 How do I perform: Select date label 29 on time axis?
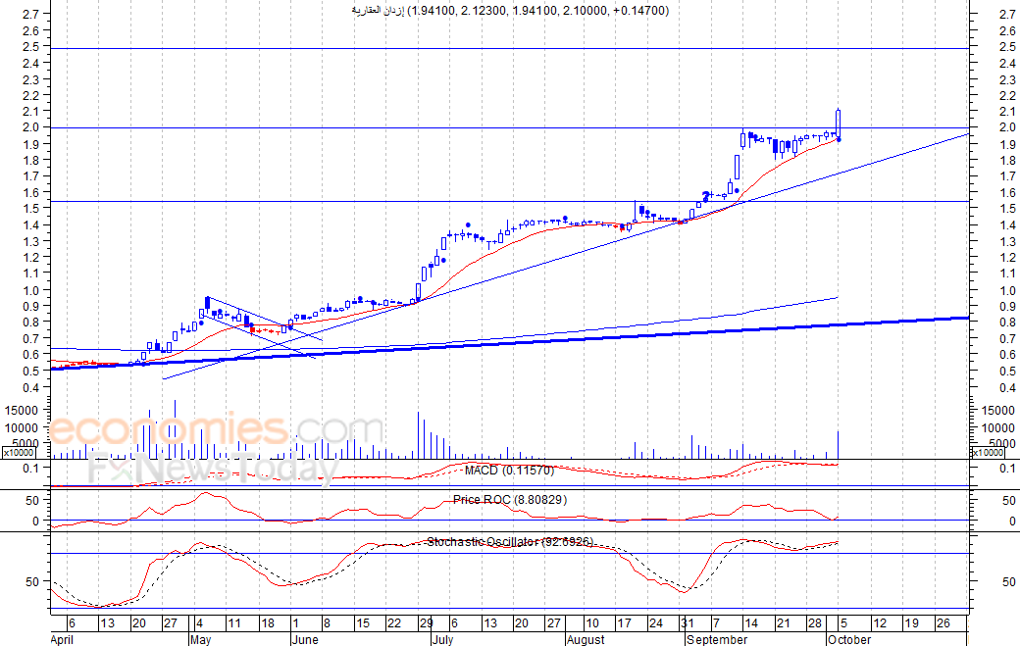[x=426, y=623]
